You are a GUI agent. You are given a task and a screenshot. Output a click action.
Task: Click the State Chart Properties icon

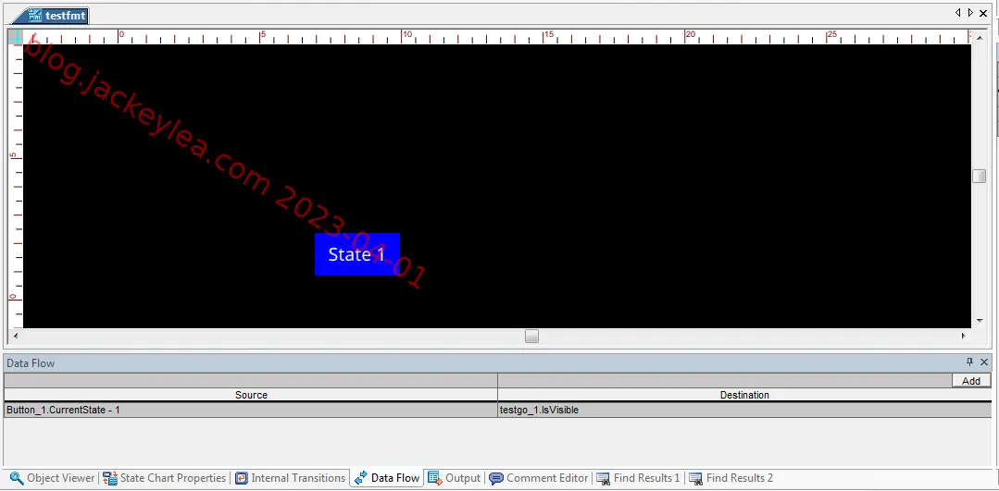(x=110, y=478)
